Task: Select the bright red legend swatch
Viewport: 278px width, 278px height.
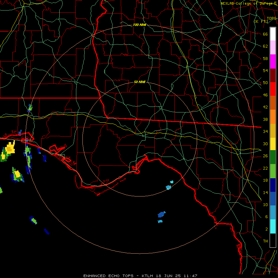Action: [x=273, y=89]
